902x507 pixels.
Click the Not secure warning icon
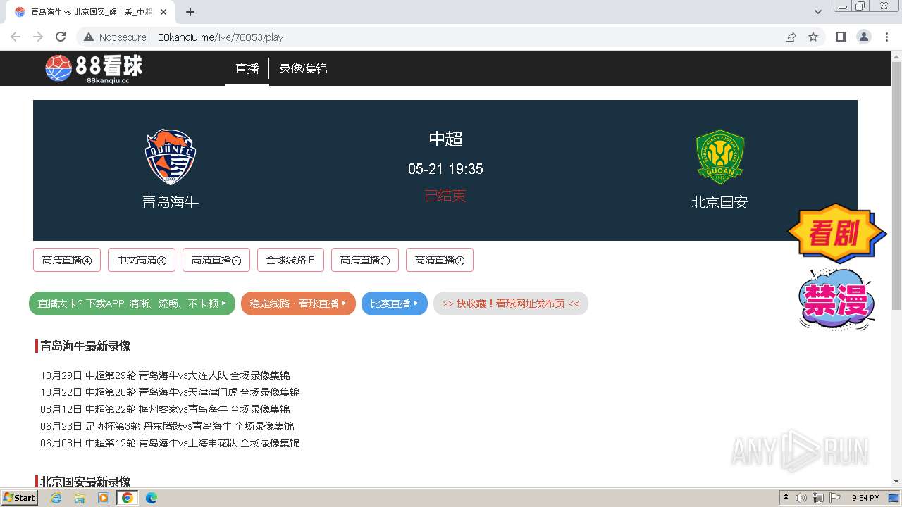pos(89,37)
